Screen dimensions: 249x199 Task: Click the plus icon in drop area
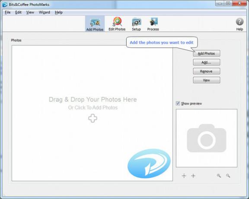coord(93,118)
